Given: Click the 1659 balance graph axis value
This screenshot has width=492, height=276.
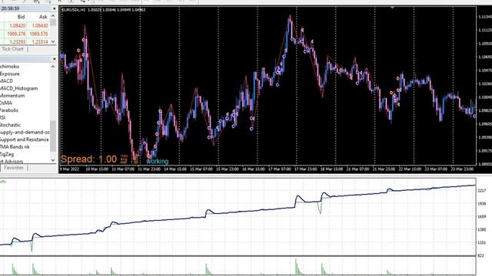Looking at the screenshot, I should (482, 216).
